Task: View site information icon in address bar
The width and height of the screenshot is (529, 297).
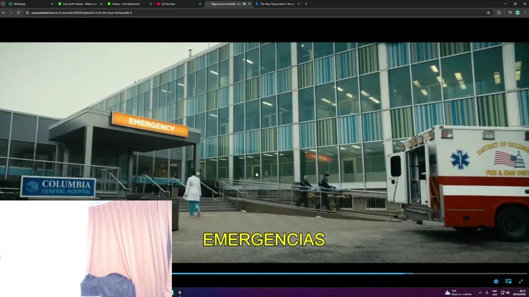Action: pyautogui.click(x=27, y=13)
